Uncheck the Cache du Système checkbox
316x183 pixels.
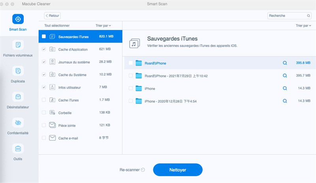pyautogui.click(x=44, y=74)
